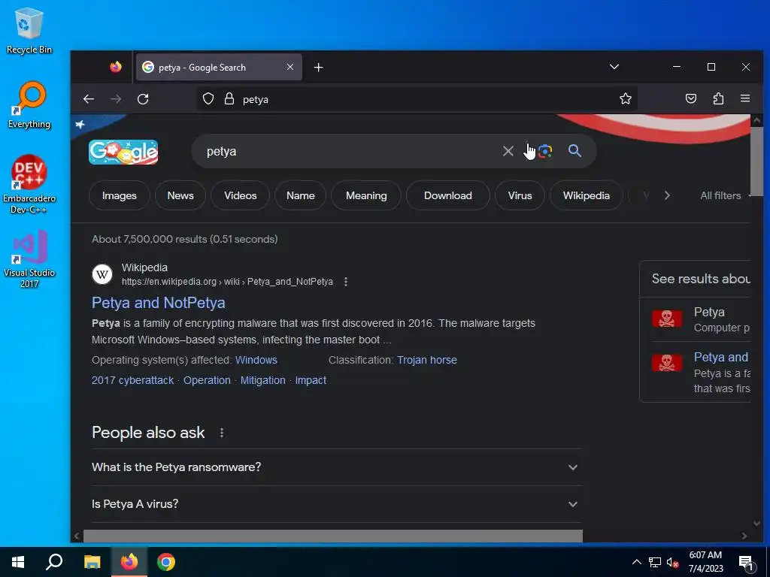The height and width of the screenshot is (577, 770).
Task: Select the Virus filter chip
Action: pos(520,195)
